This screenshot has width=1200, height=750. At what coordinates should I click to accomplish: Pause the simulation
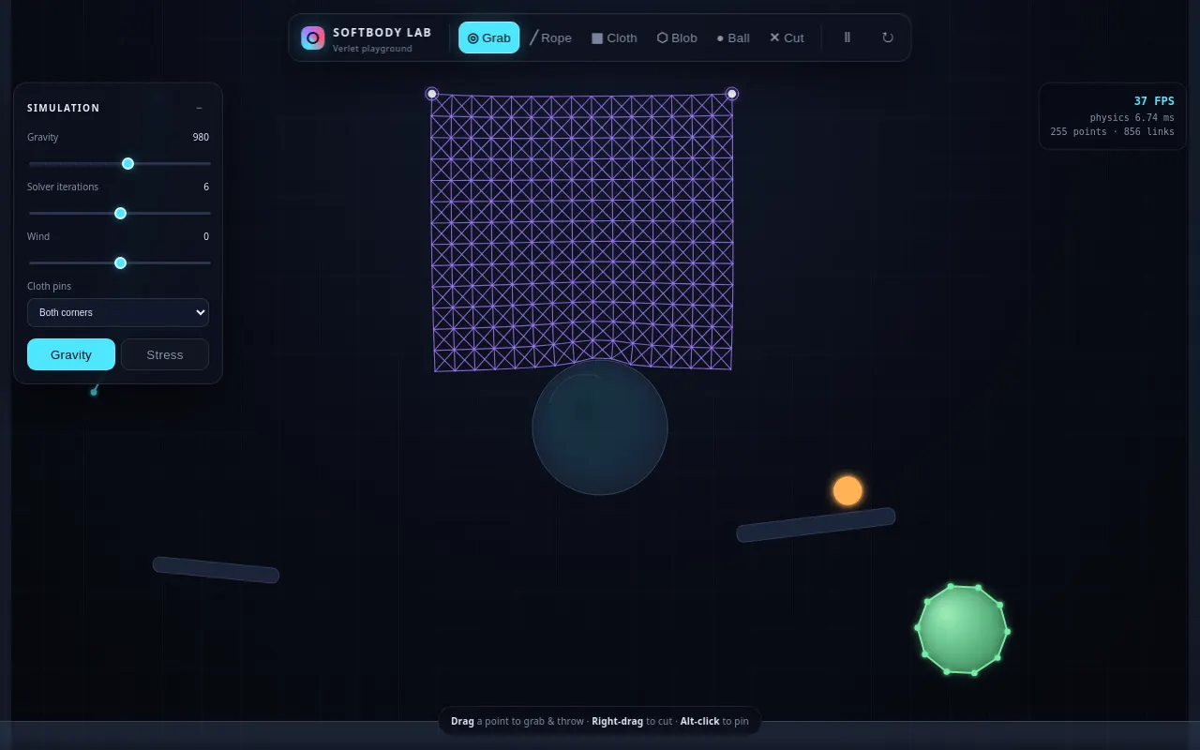847,37
